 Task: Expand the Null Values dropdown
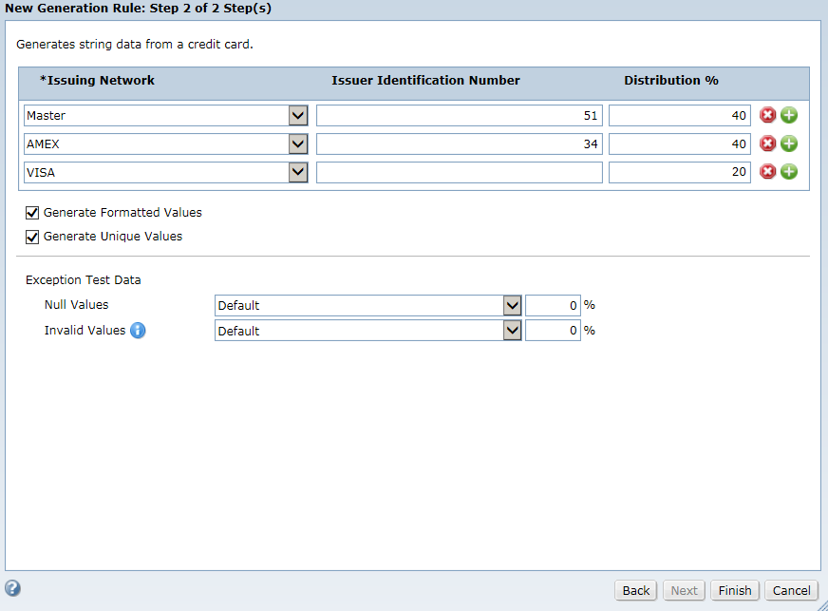tap(512, 306)
